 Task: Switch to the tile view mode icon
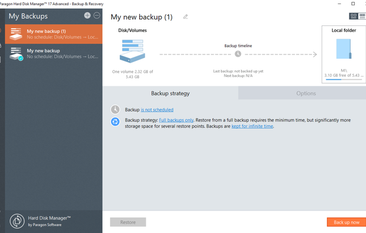(354, 16)
